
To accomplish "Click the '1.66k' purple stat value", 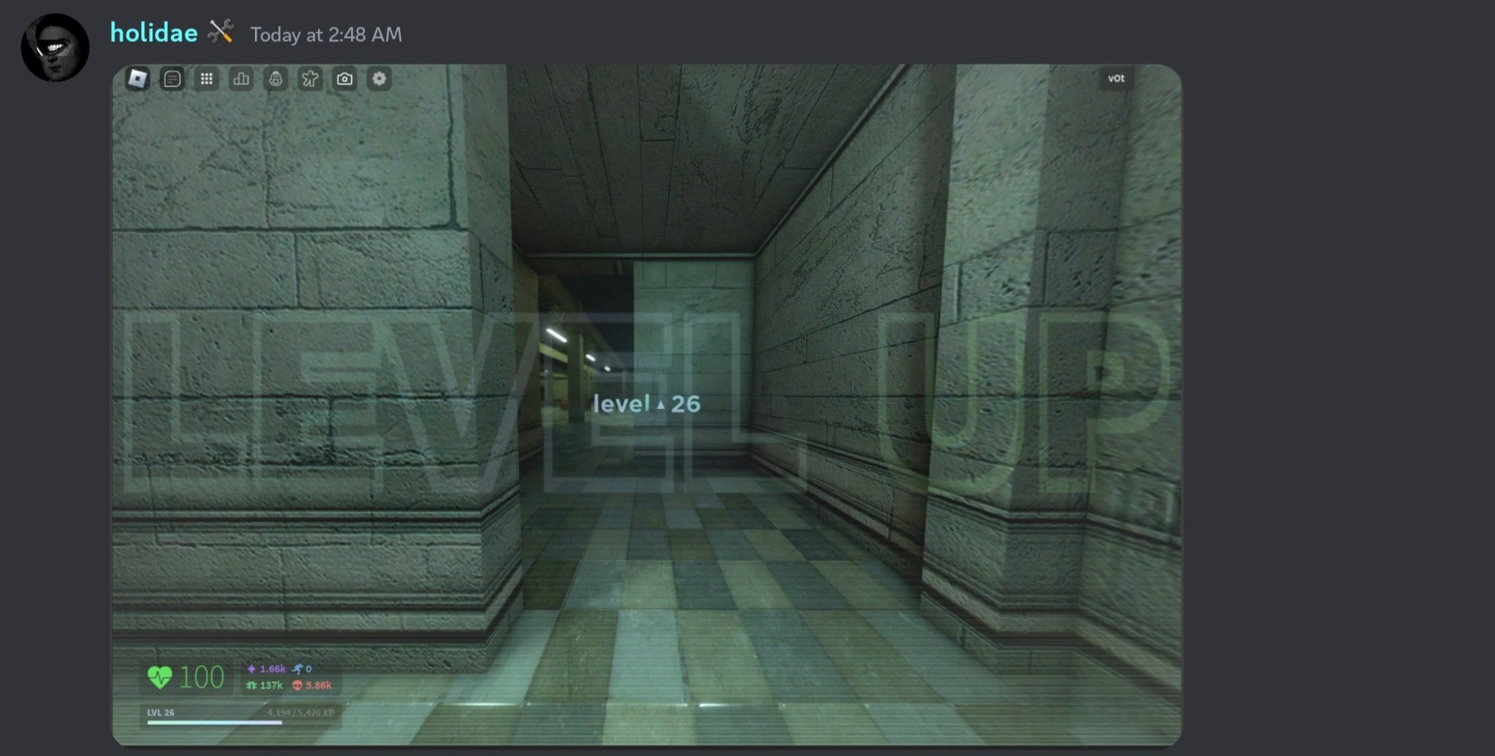I will coord(273,669).
